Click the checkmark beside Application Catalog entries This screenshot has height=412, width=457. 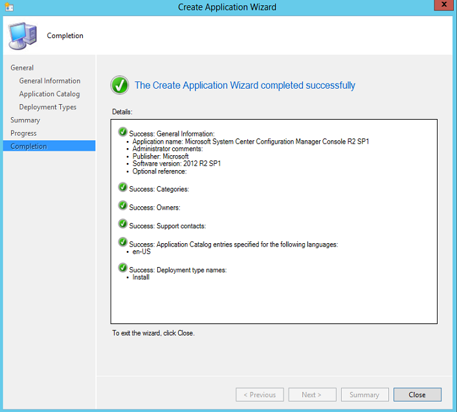pos(123,243)
